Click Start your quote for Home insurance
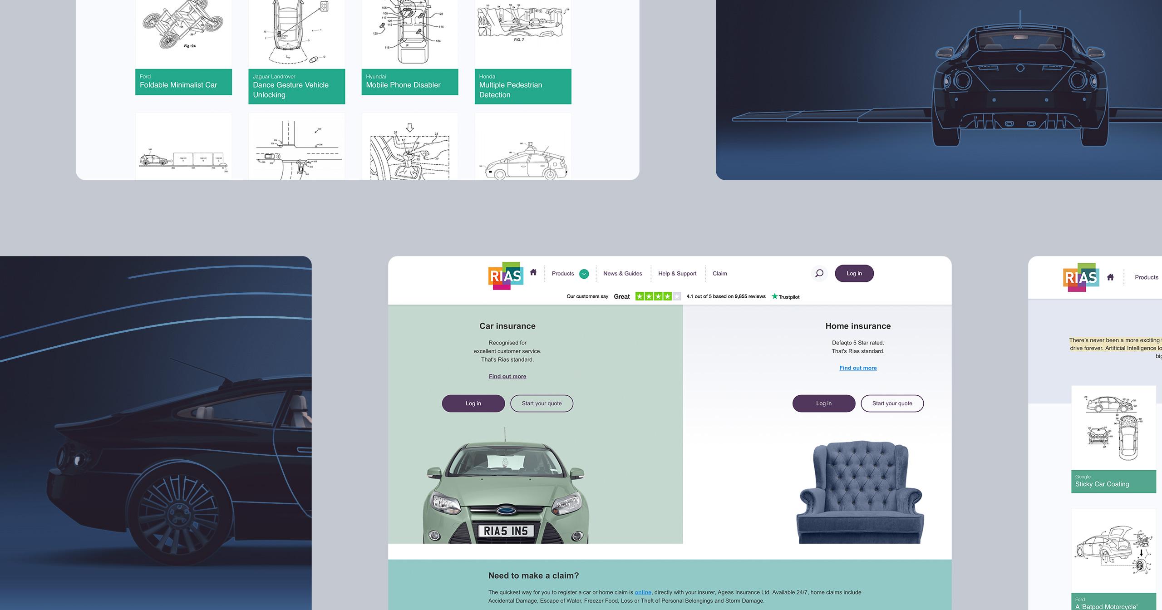1162x610 pixels. (x=891, y=403)
